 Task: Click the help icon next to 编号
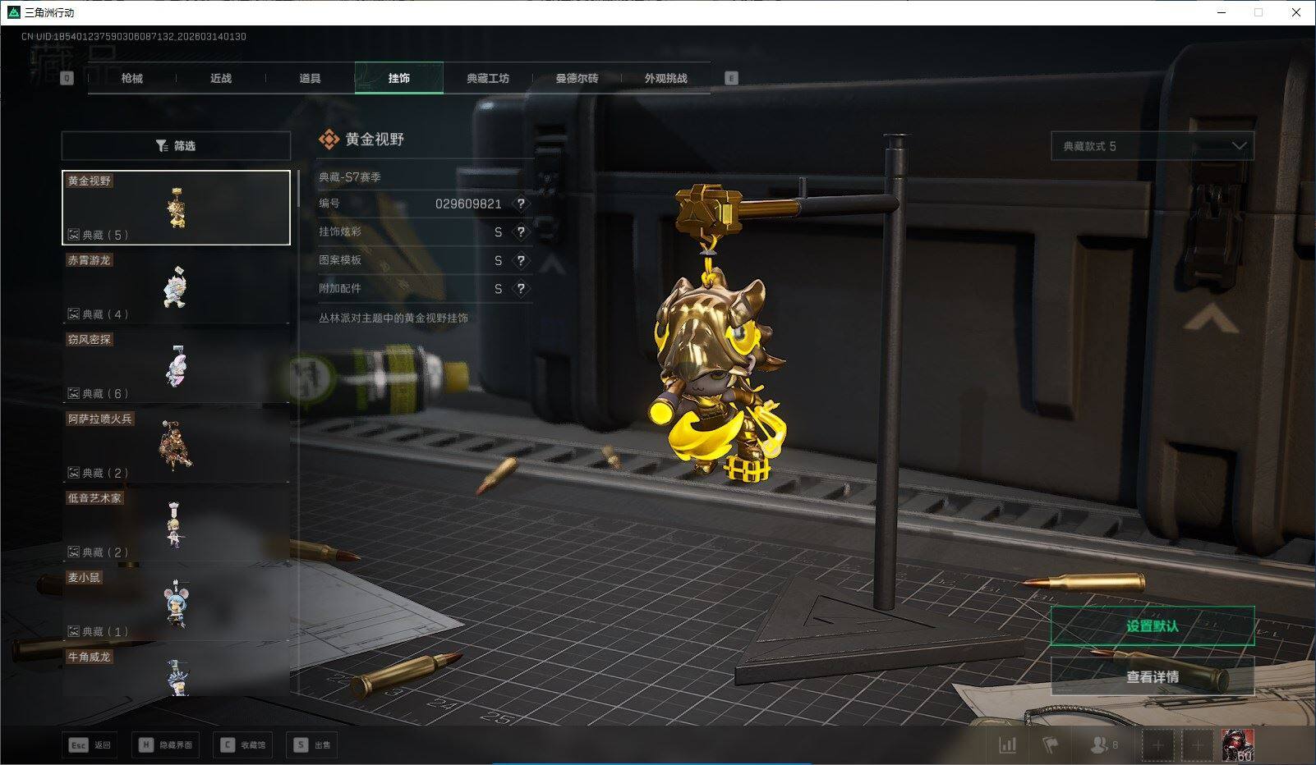[520, 204]
